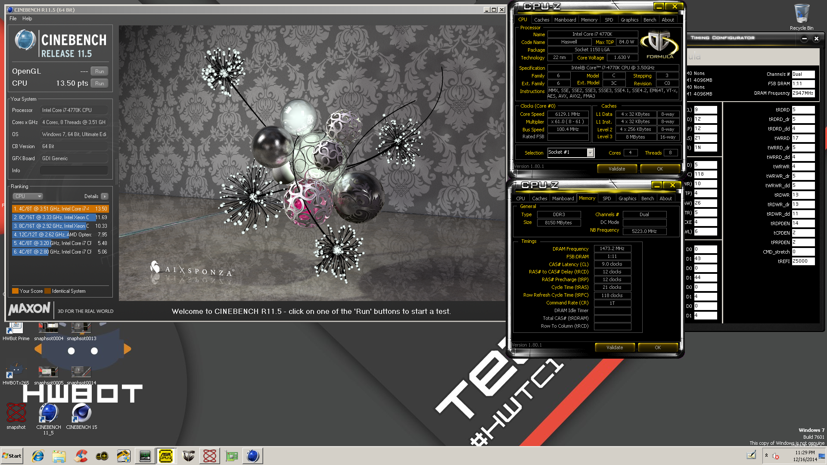
Task: Click the round dual-dial utility taskbar icon
Action: coord(102,456)
